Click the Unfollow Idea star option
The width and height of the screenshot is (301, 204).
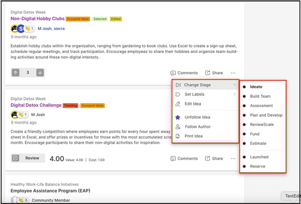[x=197, y=117]
